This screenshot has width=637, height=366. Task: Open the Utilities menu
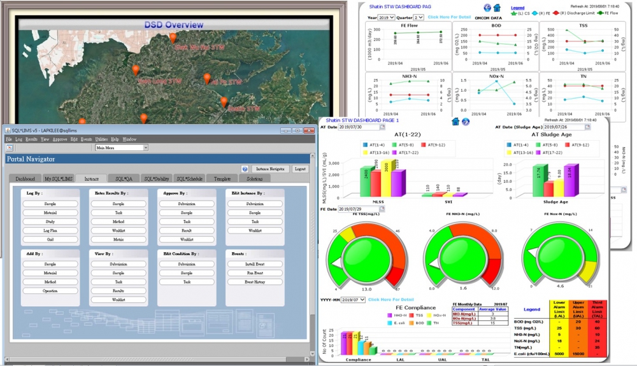coord(101,139)
